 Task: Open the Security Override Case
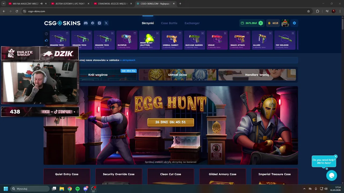coord(119,176)
